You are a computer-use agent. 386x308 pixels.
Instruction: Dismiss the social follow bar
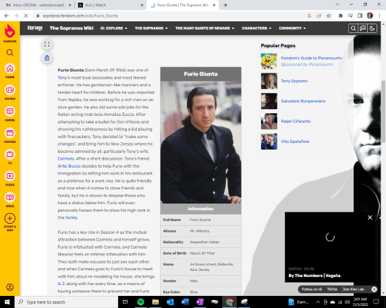374,289
